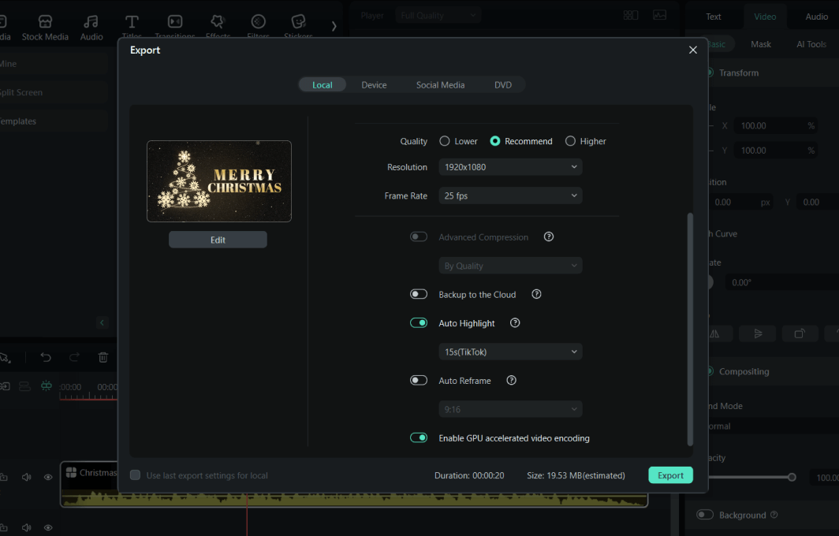Select Split Screen in media sidebar
839x536 pixels.
(52, 92)
